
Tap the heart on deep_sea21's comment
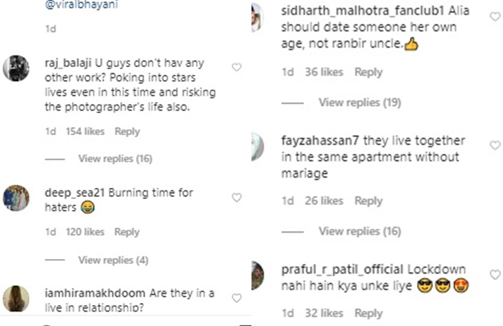tap(237, 197)
